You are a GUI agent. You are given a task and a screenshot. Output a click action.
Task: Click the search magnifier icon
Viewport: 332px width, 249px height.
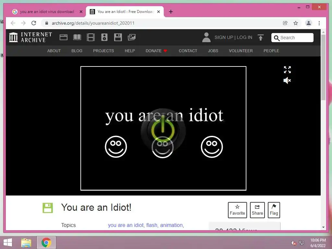point(277,38)
